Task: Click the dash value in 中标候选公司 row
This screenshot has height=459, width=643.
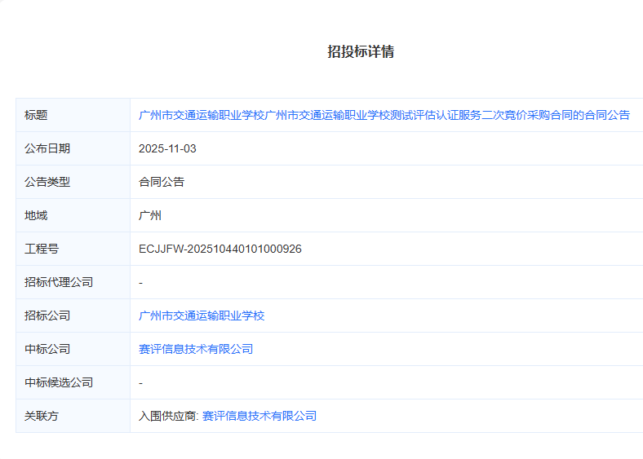Action: (140, 383)
